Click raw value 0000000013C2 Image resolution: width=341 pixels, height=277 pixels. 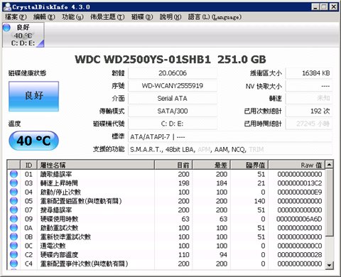point(300,183)
